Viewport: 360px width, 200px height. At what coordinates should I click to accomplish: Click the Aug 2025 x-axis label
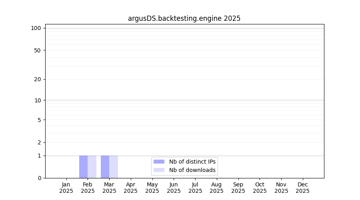217,188
